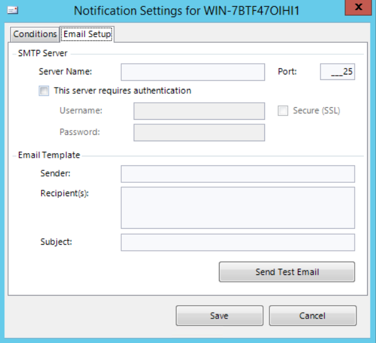Save the notification settings

coord(220,315)
